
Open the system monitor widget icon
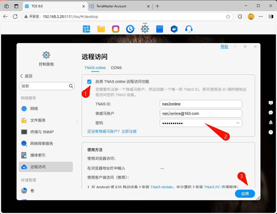point(271,103)
